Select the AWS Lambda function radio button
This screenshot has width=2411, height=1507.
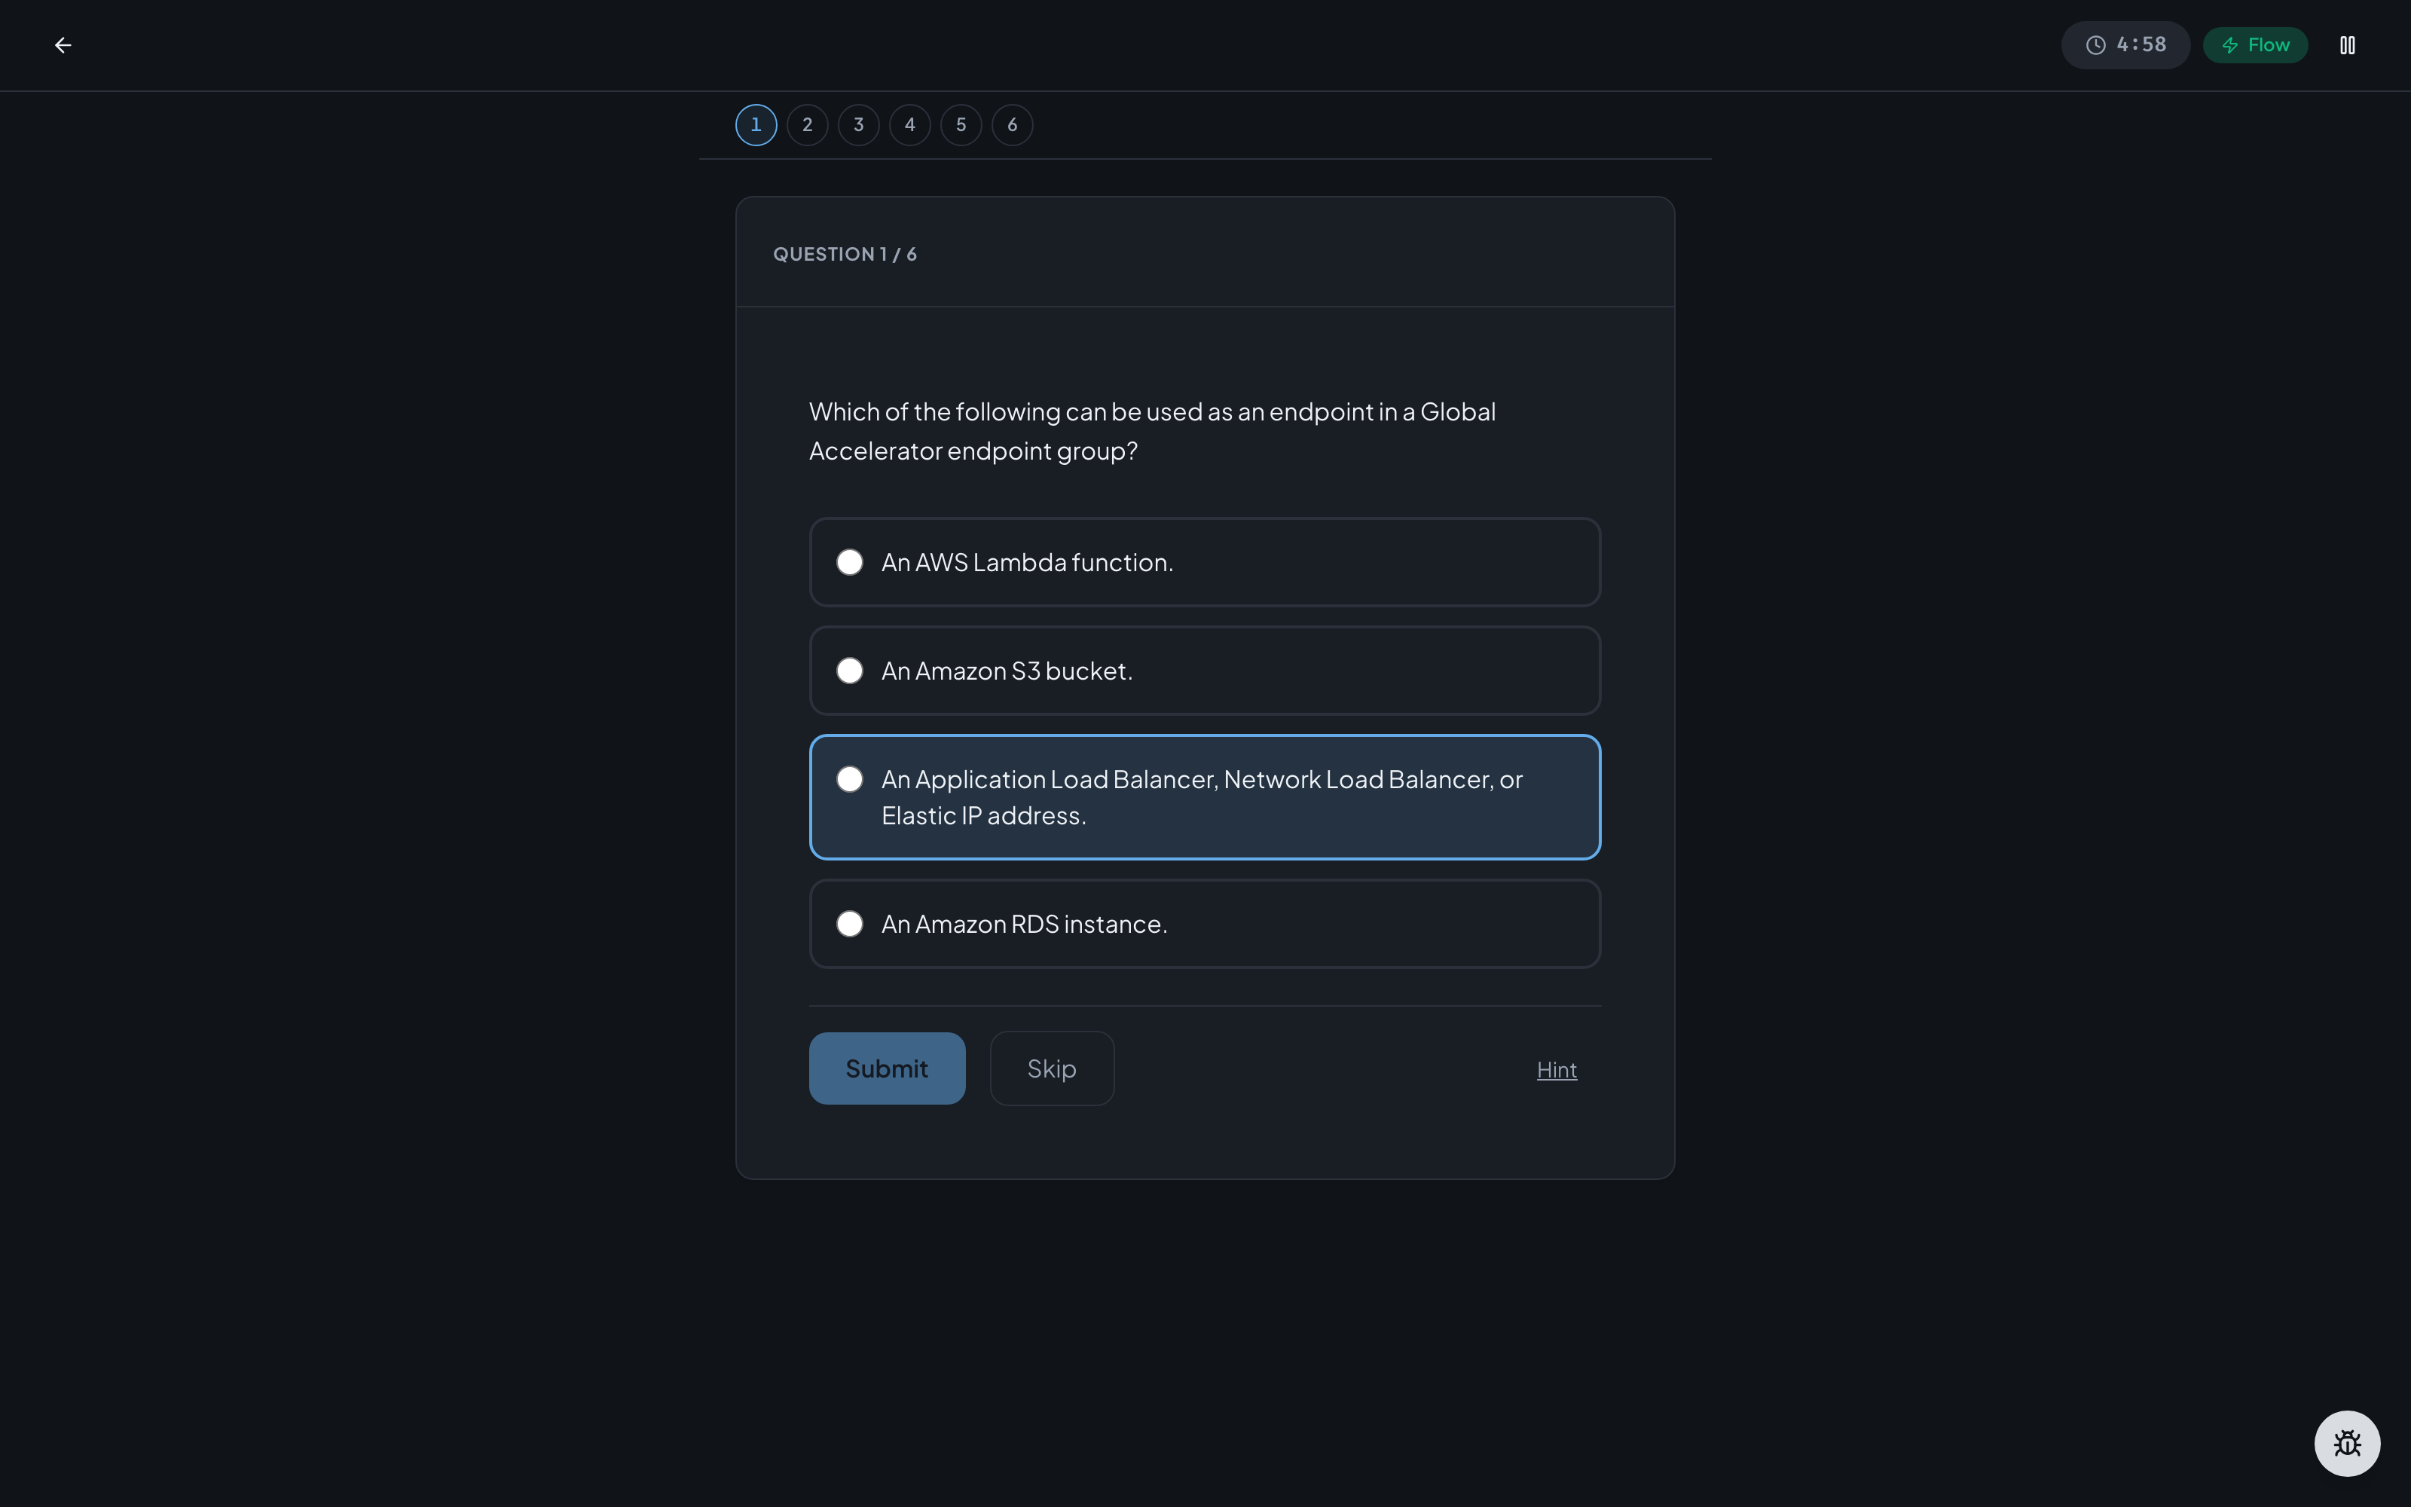[850, 562]
